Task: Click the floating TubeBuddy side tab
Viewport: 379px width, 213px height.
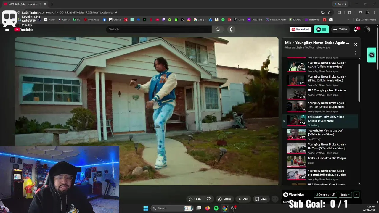Action: [x=372, y=55]
